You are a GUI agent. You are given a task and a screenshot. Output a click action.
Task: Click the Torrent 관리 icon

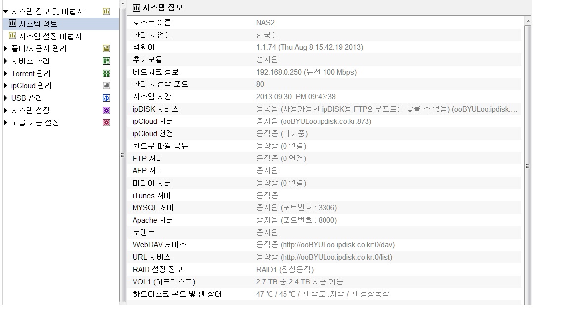[x=106, y=73]
